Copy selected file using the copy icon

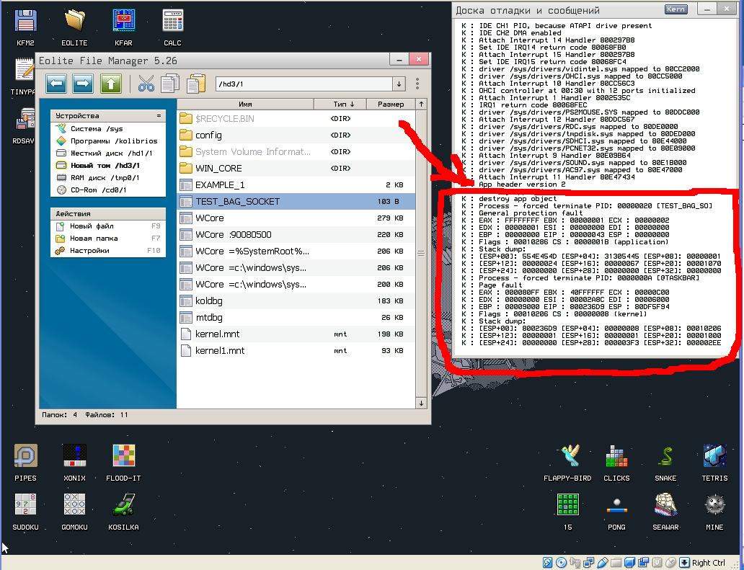pyautogui.click(x=169, y=84)
